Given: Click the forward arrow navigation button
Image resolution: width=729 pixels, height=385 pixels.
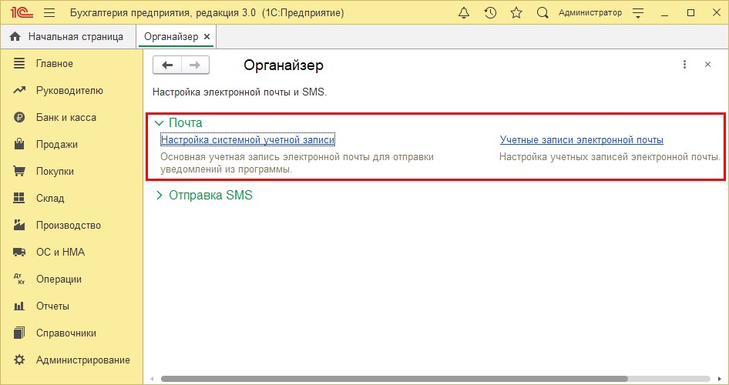Looking at the screenshot, I should (195, 65).
